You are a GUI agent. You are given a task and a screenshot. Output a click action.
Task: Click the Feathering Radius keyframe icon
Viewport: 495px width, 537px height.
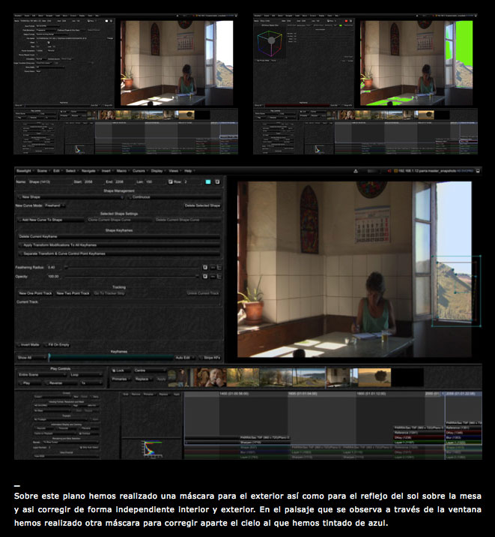[x=204, y=267]
